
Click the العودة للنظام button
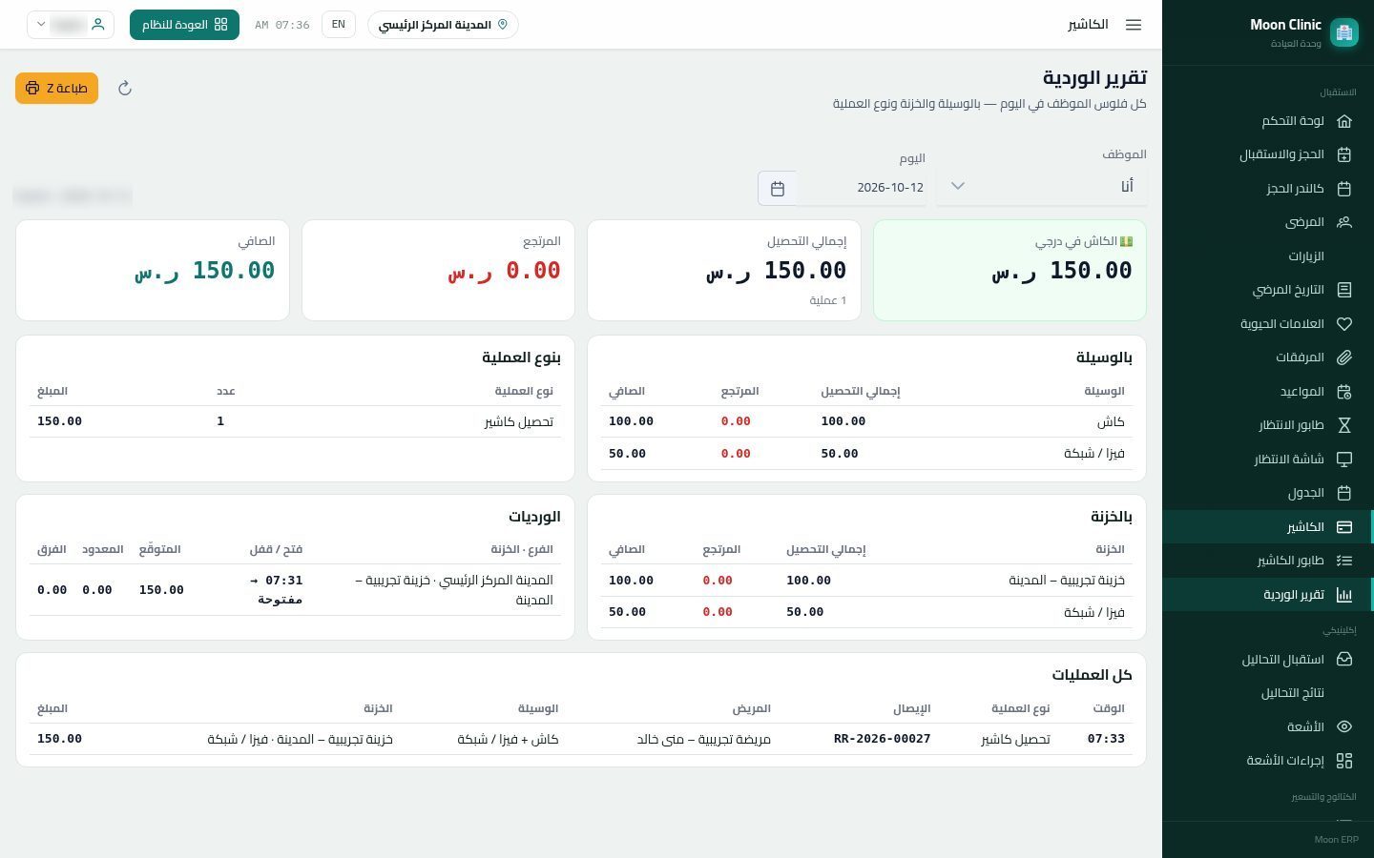[x=184, y=25]
